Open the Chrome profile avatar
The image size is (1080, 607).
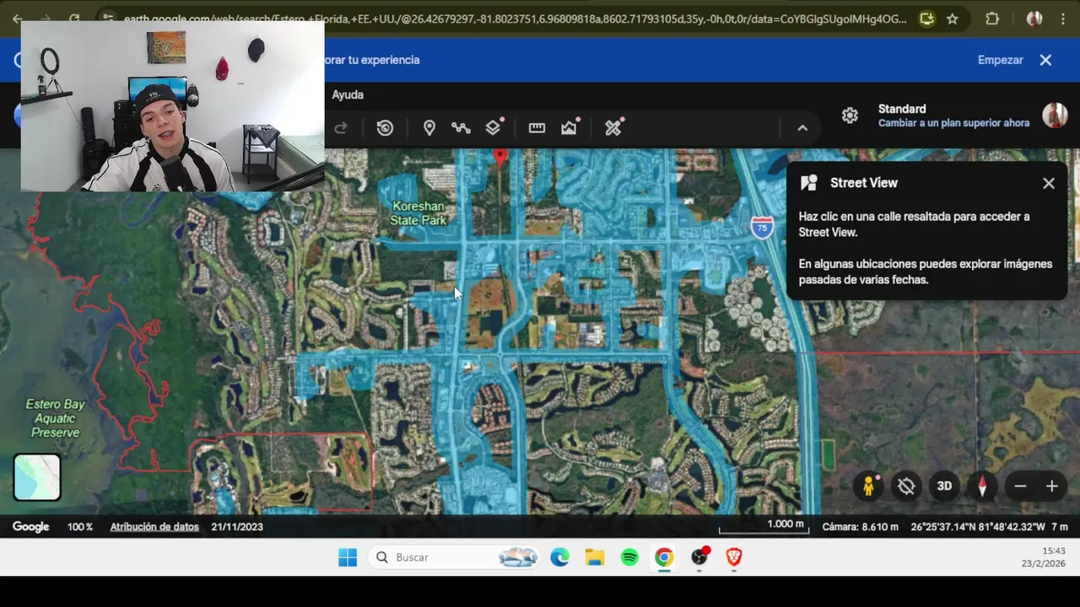1034,19
